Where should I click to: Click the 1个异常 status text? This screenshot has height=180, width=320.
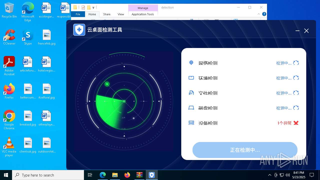tap(284, 123)
